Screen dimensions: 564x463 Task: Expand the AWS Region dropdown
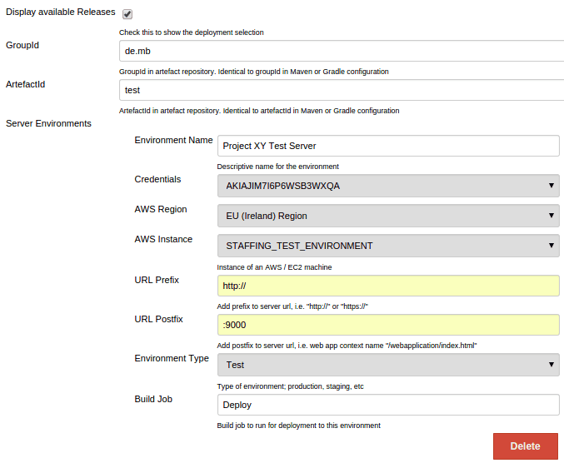387,216
